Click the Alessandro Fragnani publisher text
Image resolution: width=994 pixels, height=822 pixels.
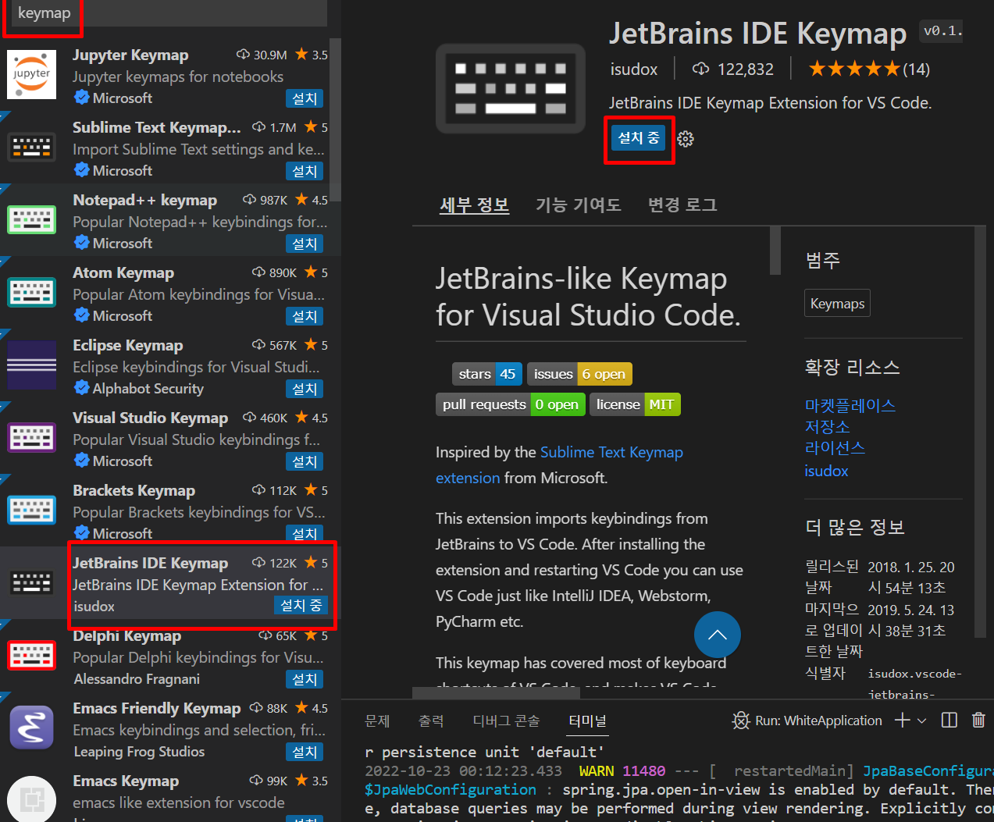pos(137,679)
